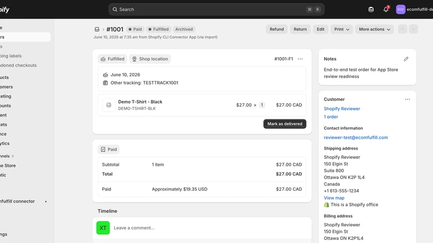Go to the previous order arrow

coord(403,29)
